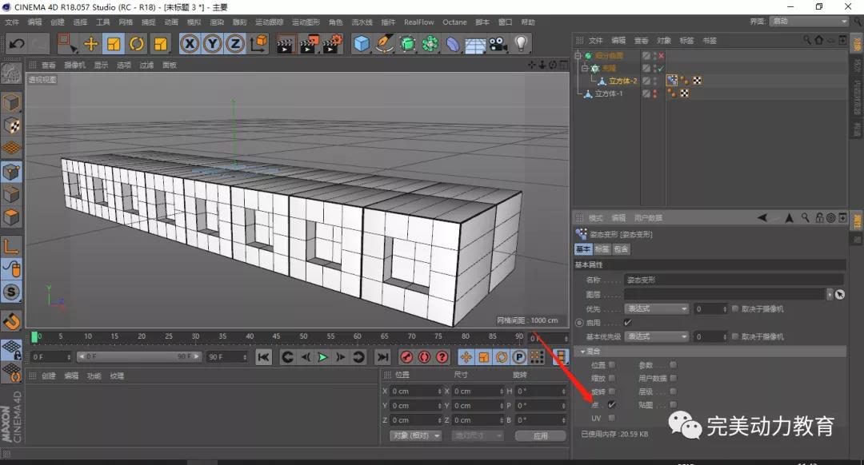This screenshot has width=864, height=465.
Task: Toggle the 启用 (Enabled) checkbox
Action: 627,323
